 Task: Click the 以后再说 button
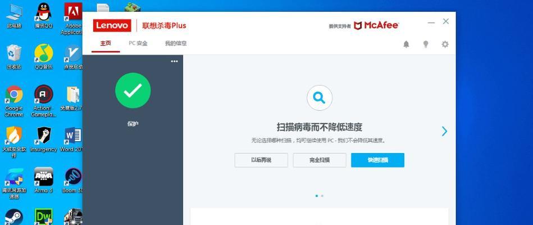coord(261,160)
